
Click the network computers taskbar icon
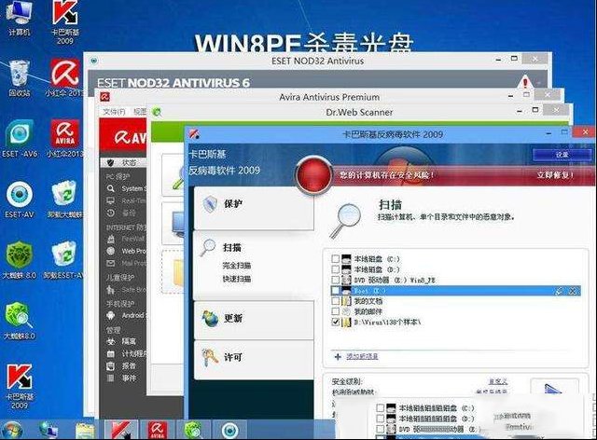click(x=49, y=431)
